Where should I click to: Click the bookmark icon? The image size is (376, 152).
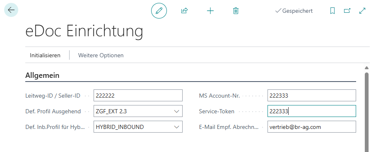(333, 11)
